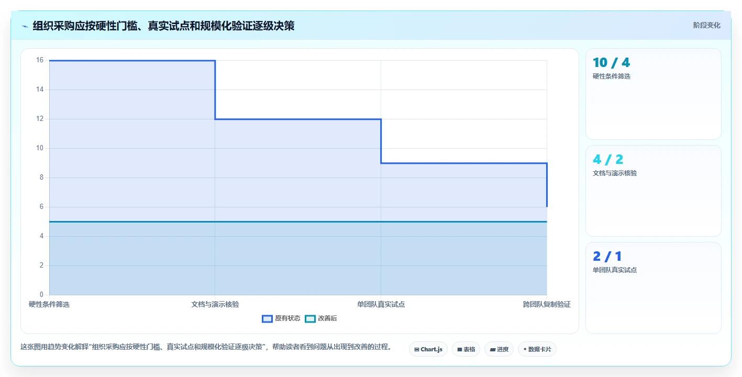The height and width of the screenshot is (377, 742).
Task: Click y-axis value 16
Action: click(x=40, y=60)
